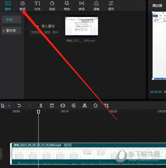Open the 调节 adjustment panel
The height and width of the screenshot is (168, 166).
click(111, 6)
